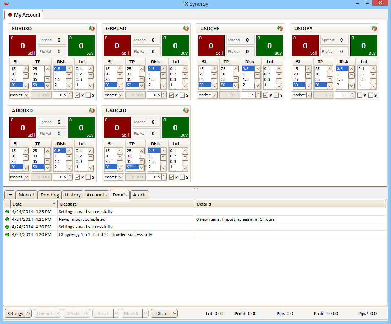Click the USDCHF refresh icon
391x324 pixels.
pyautogui.click(x=280, y=29)
